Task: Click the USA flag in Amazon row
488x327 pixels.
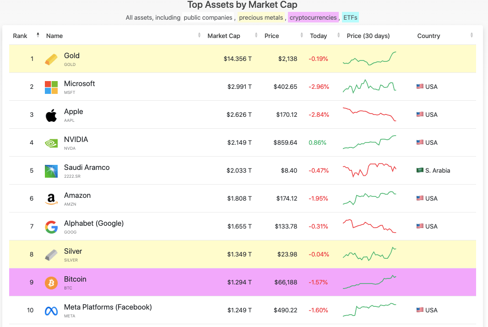Action: (420, 198)
